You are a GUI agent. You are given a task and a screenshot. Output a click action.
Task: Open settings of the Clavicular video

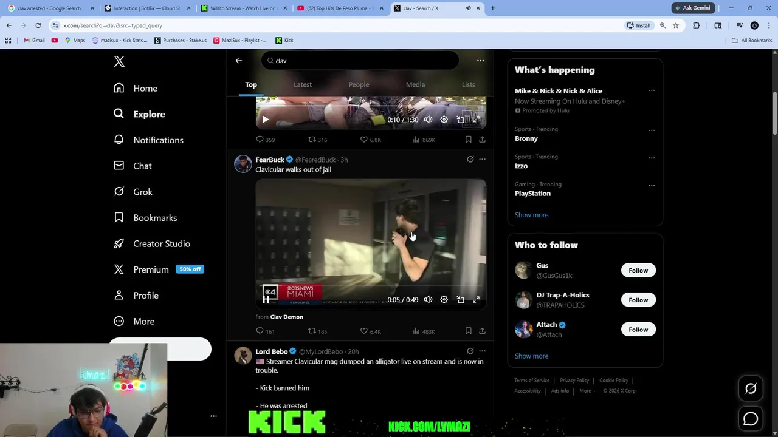(x=444, y=300)
